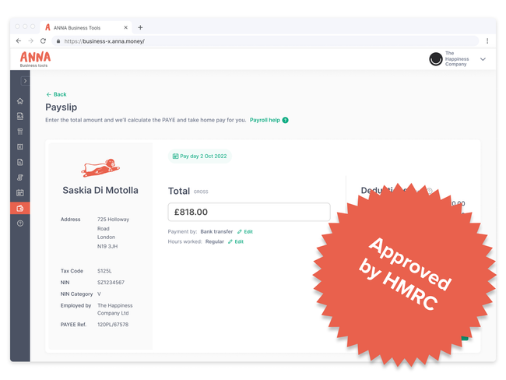Open the XLS export sidebar icon
Screen dimensions: 506x380
(20, 116)
